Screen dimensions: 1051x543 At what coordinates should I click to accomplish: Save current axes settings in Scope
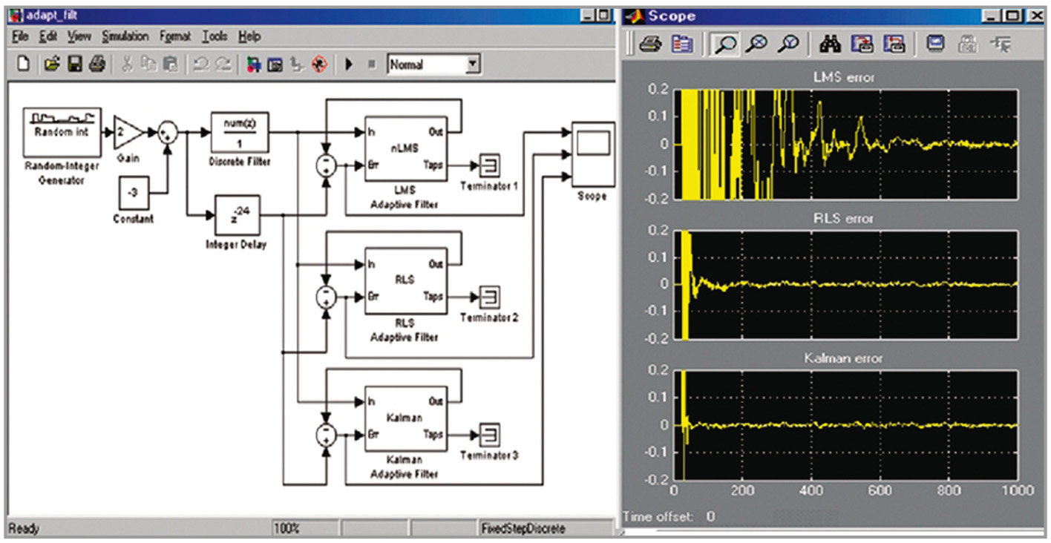(x=862, y=45)
